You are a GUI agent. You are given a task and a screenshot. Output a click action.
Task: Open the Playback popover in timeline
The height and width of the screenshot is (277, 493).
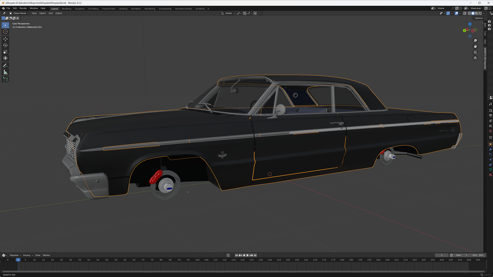click(x=15, y=255)
